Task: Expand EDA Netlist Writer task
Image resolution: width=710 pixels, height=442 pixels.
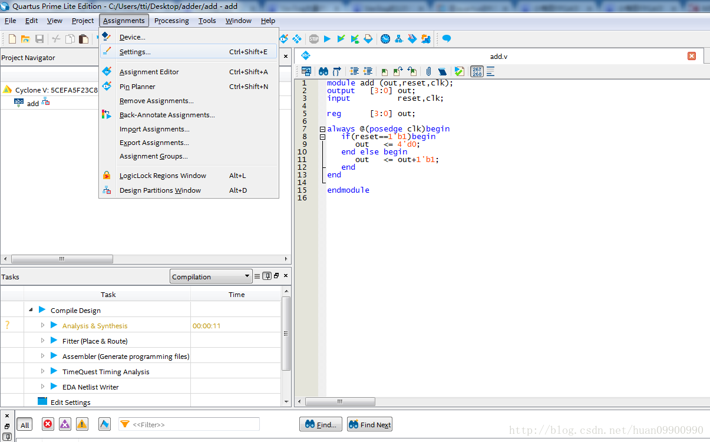Action: pos(42,387)
